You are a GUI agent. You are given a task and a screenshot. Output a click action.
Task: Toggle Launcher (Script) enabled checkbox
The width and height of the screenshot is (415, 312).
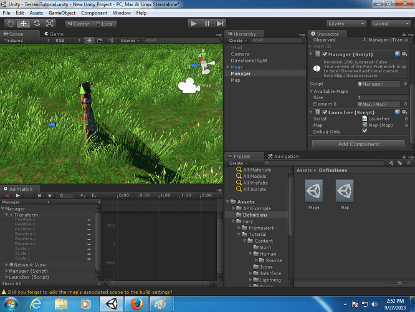(325, 112)
